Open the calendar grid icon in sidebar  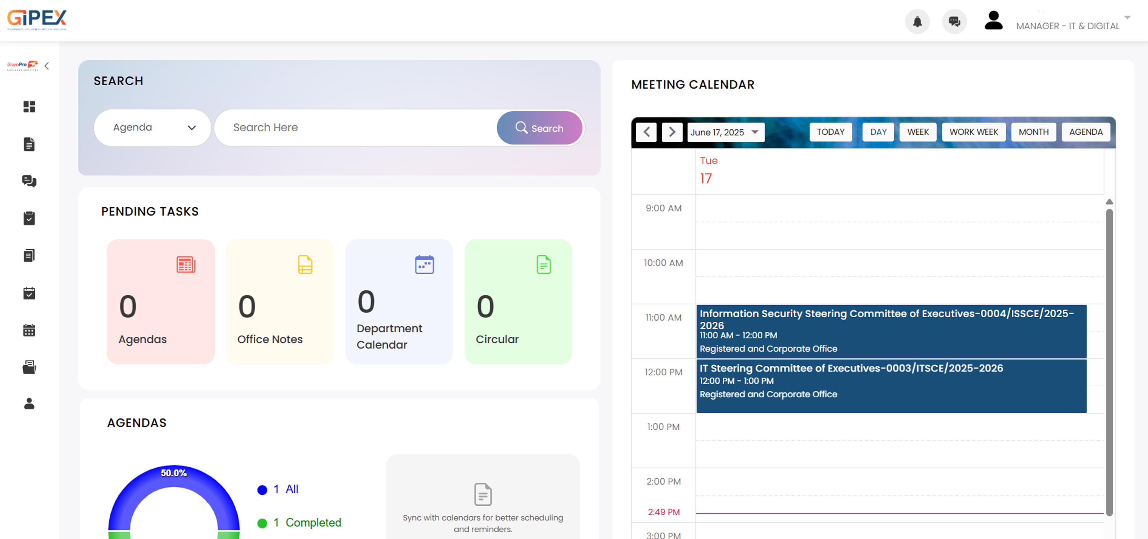coord(29,330)
